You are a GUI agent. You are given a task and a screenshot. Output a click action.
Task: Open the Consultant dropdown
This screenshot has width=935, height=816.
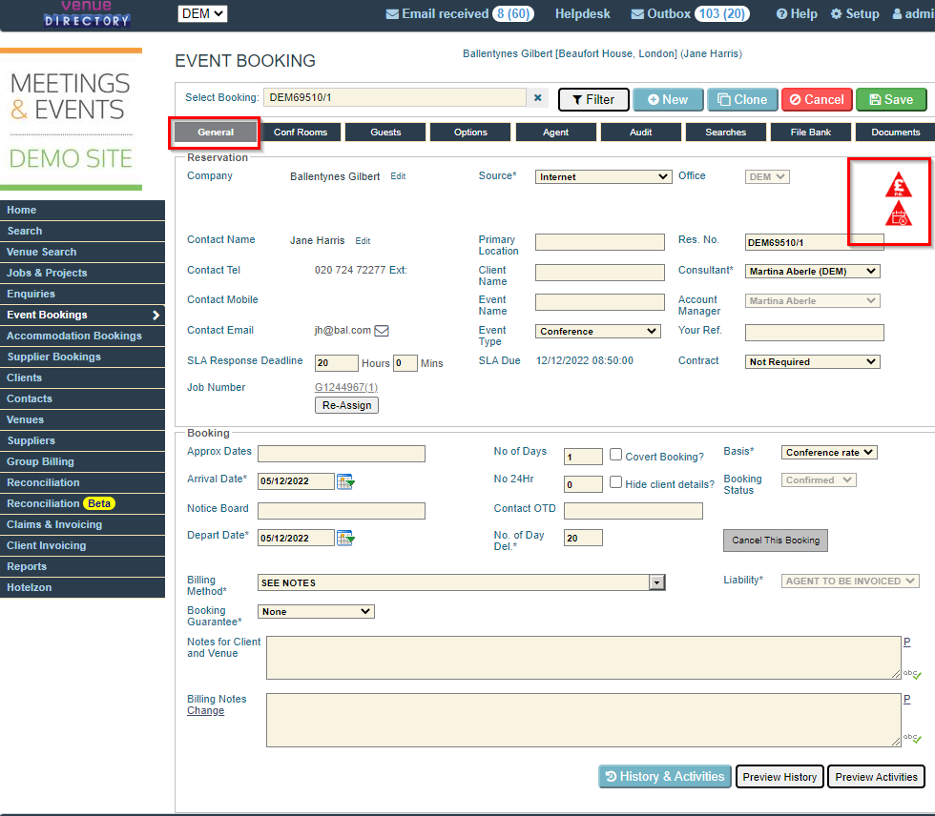tap(812, 271)
